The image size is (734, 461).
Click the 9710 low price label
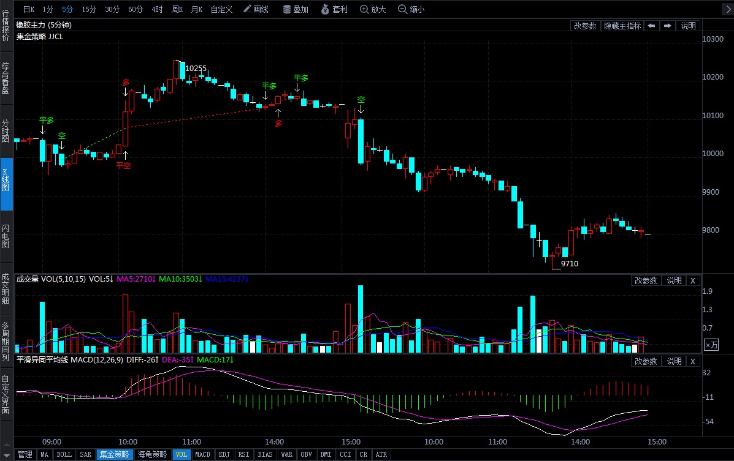pos(569,264)
